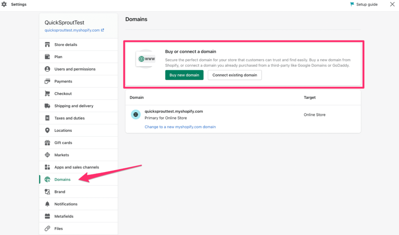Image resolution: width=399 pixels, height=235 pixels.
Task: Click the Domain column header
Action: pos(137,97)
